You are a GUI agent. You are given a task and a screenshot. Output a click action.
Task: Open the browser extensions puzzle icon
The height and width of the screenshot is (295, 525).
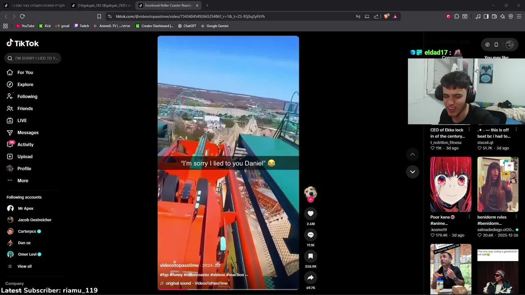457,16
